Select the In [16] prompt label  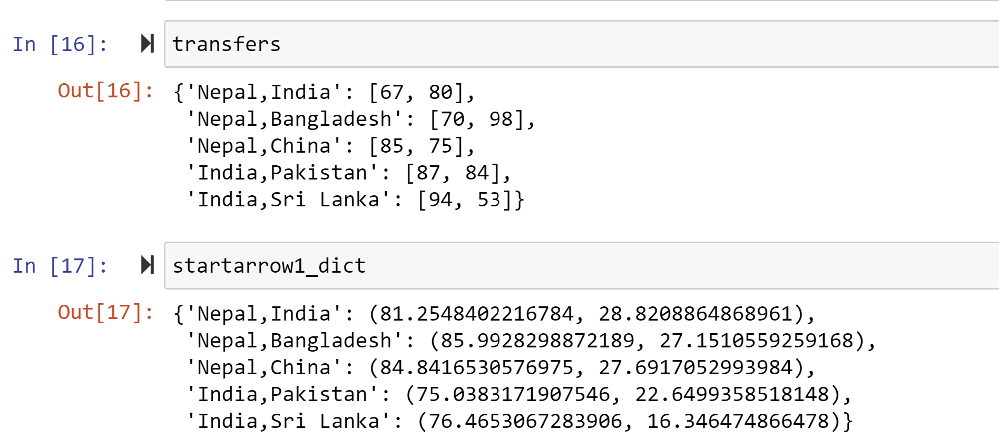60,44
